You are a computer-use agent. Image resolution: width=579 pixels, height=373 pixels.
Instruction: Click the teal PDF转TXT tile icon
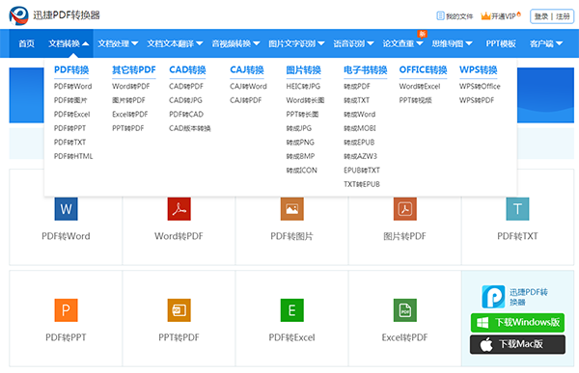point(517,209)
